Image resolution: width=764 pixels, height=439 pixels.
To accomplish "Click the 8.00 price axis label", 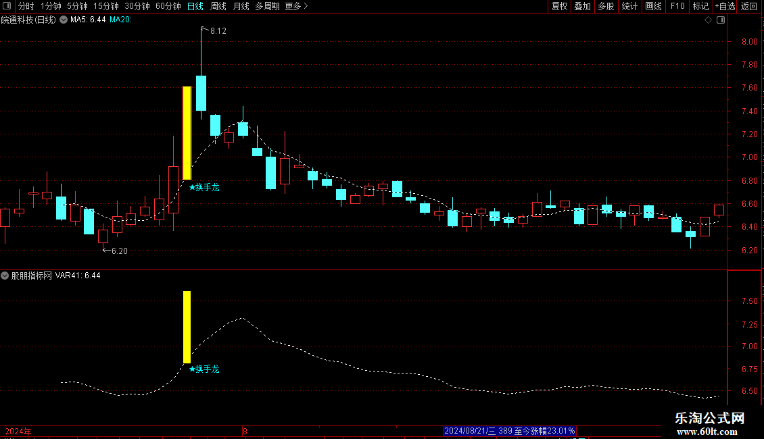I will [749, 42].
